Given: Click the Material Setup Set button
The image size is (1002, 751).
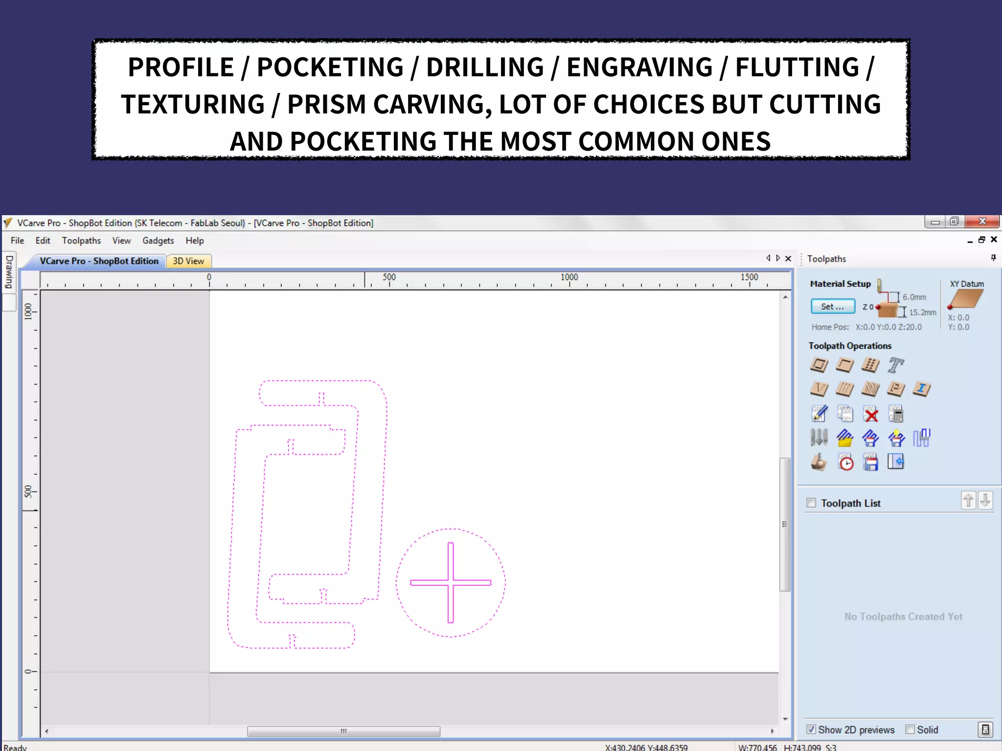Looking at the screenshot, I should [x=832, y=307].
